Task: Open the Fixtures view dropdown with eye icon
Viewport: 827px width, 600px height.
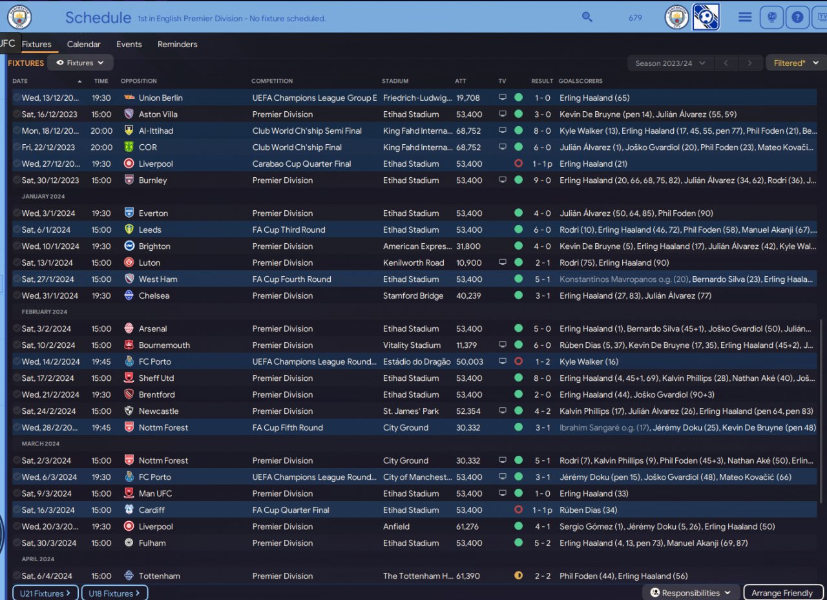Action: [80, 63]
